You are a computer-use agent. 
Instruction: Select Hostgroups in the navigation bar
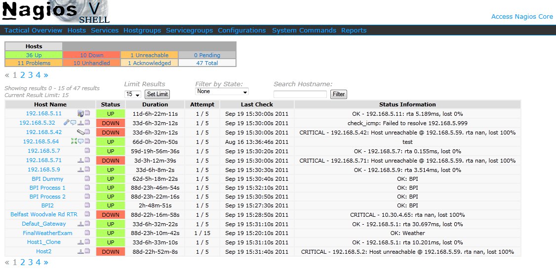tap(142, 31)
